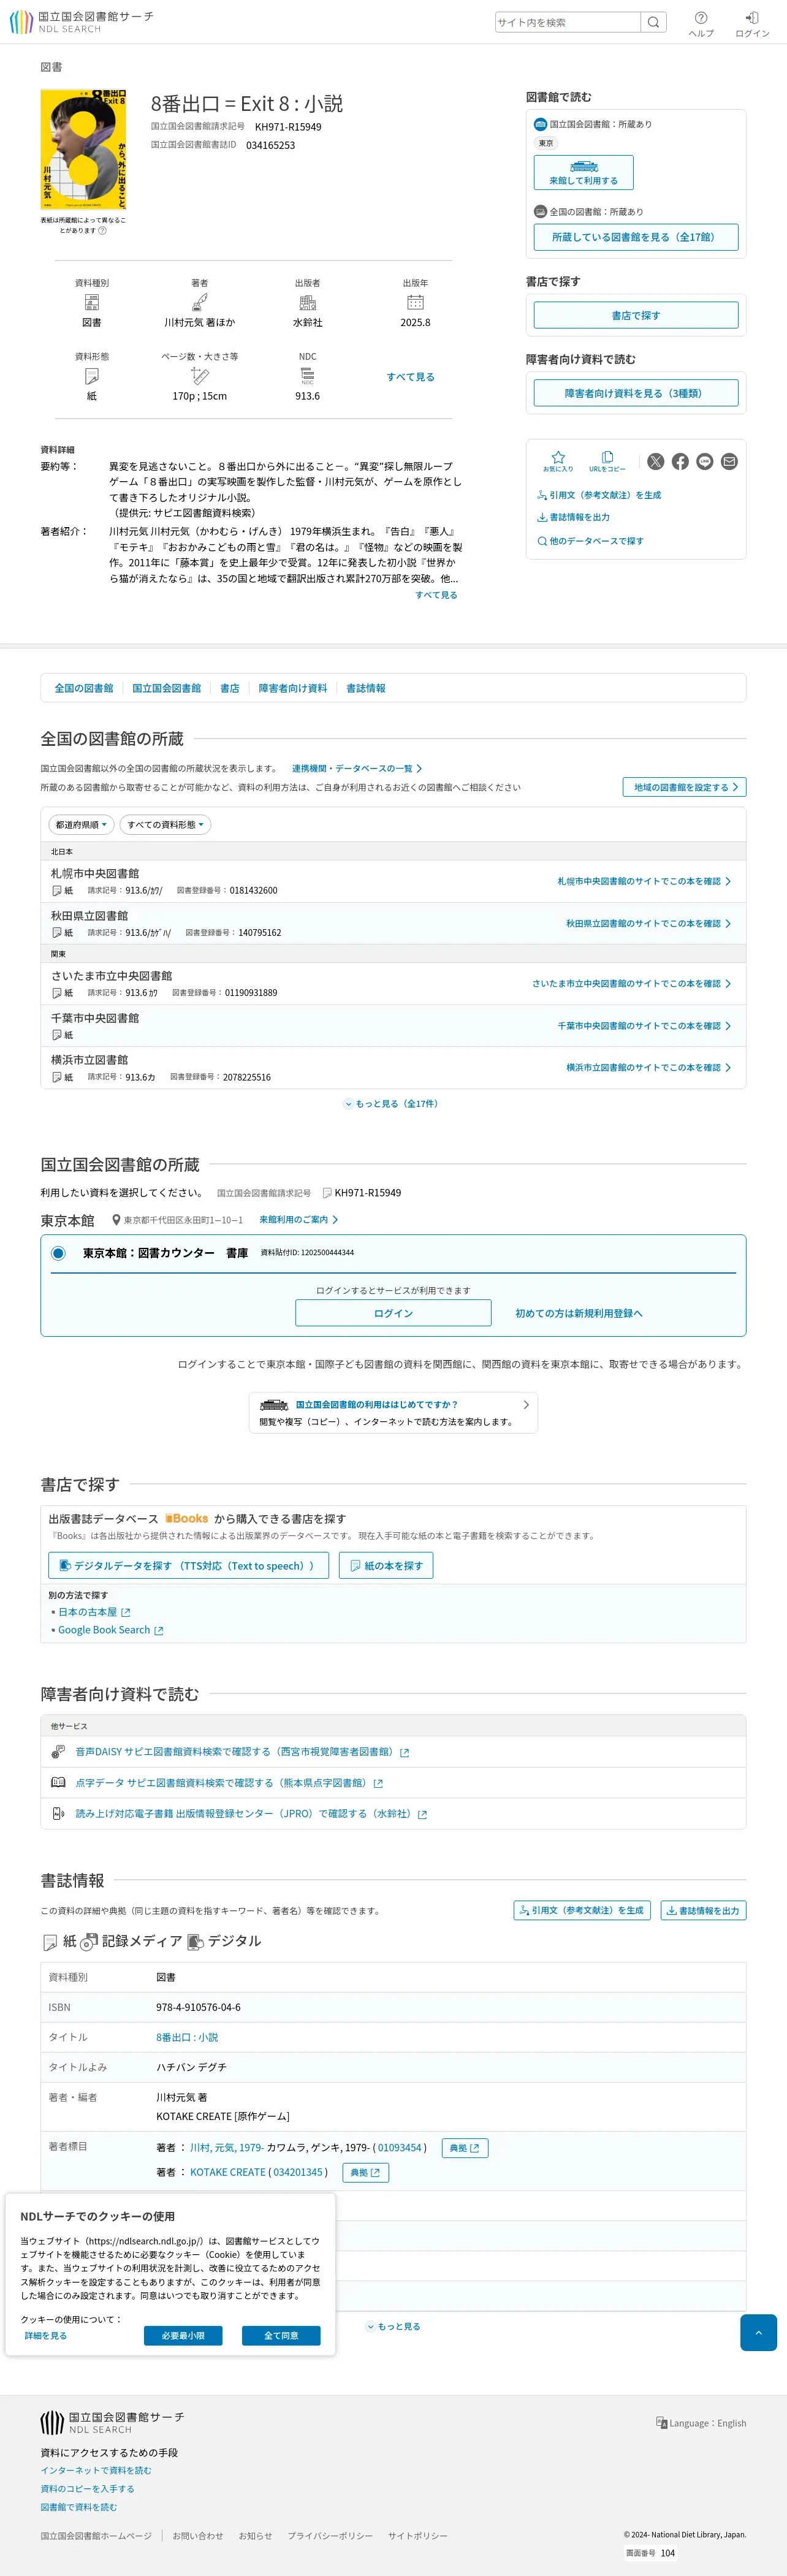
Task: Expand すべて見る under the author introduction
Action: point(436,595)
